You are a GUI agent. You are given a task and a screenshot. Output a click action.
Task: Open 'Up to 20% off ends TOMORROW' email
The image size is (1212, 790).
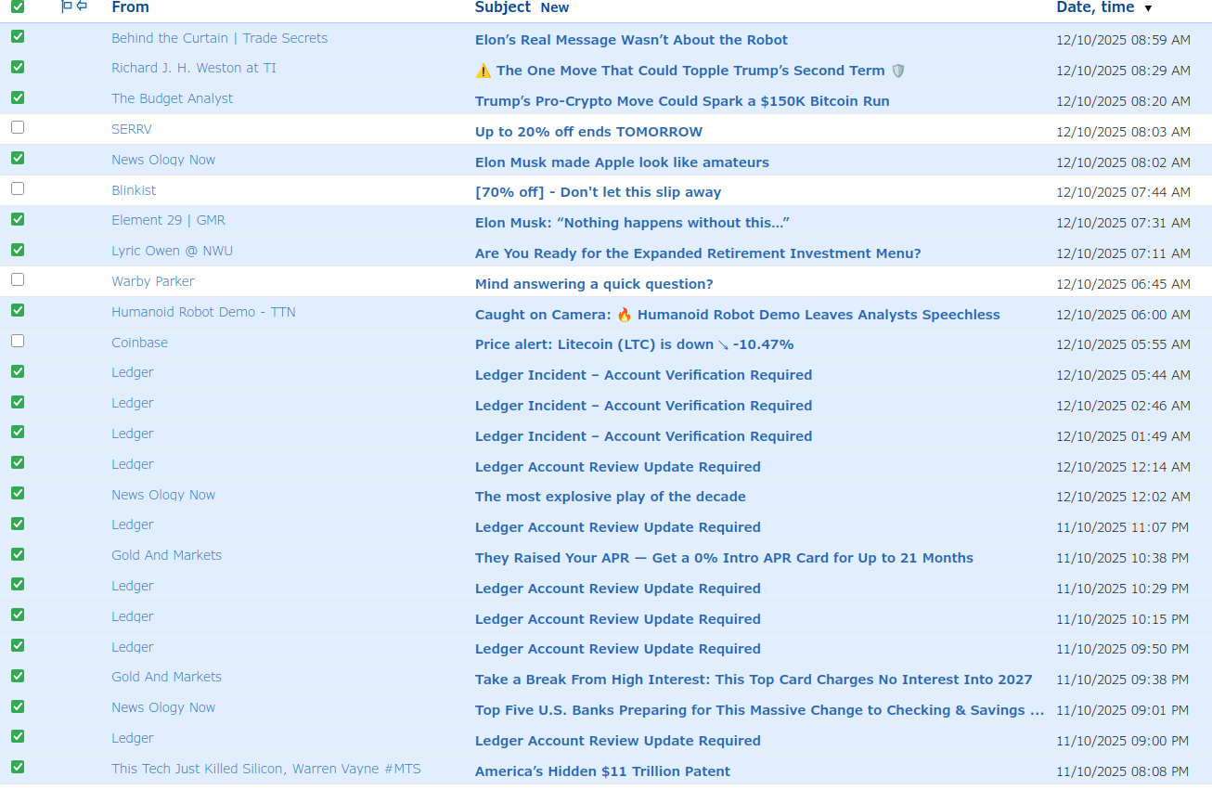pyautogui.click(x=588, y=132)
